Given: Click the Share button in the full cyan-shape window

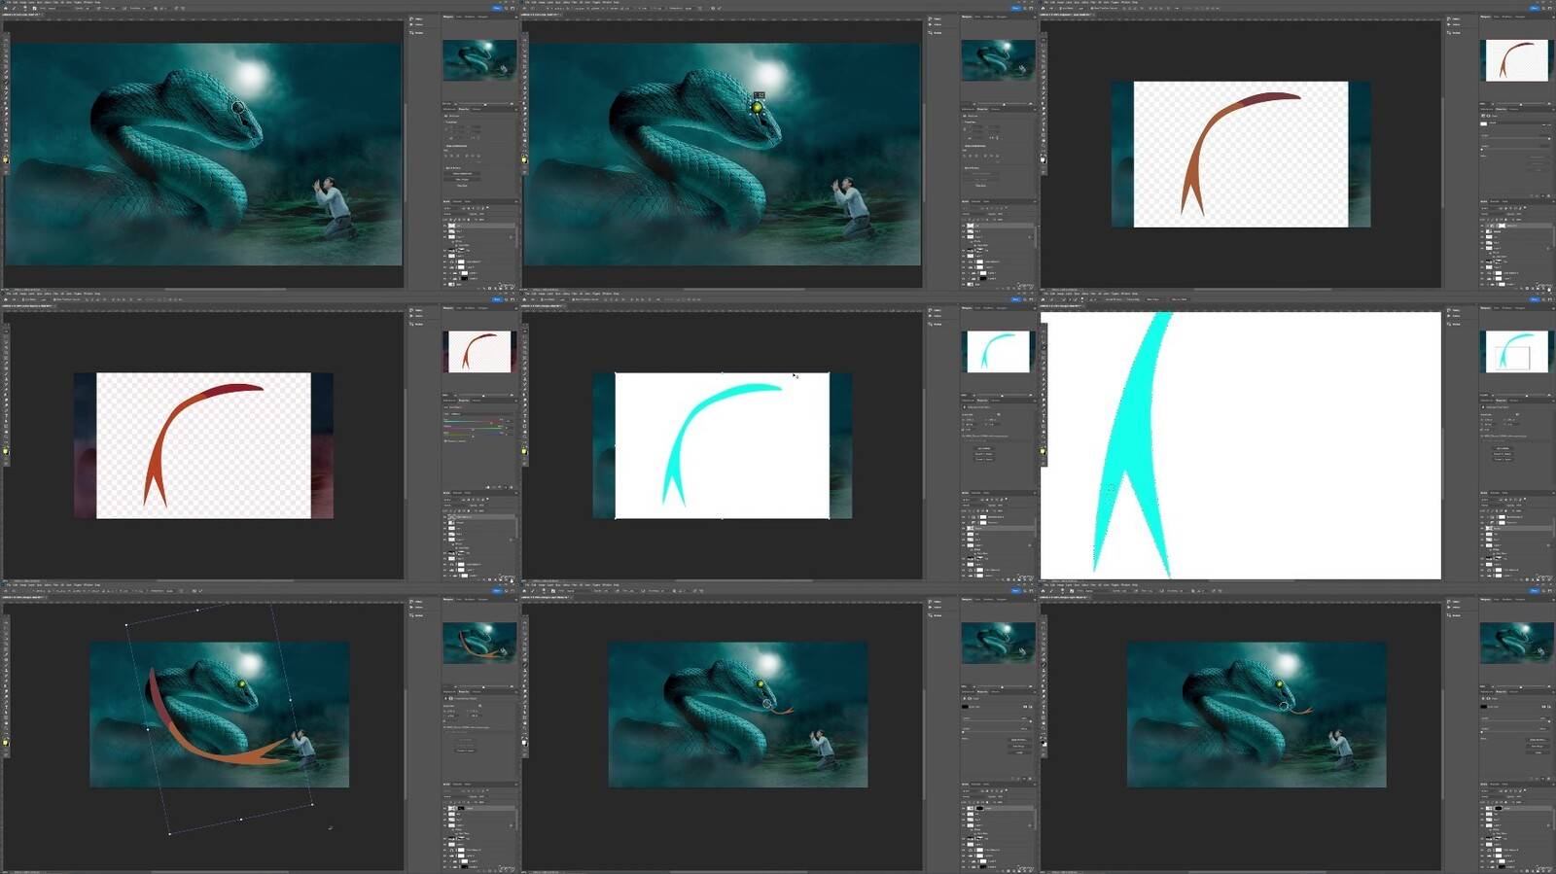Looking at the screenshot, I should click(1015, 299).
